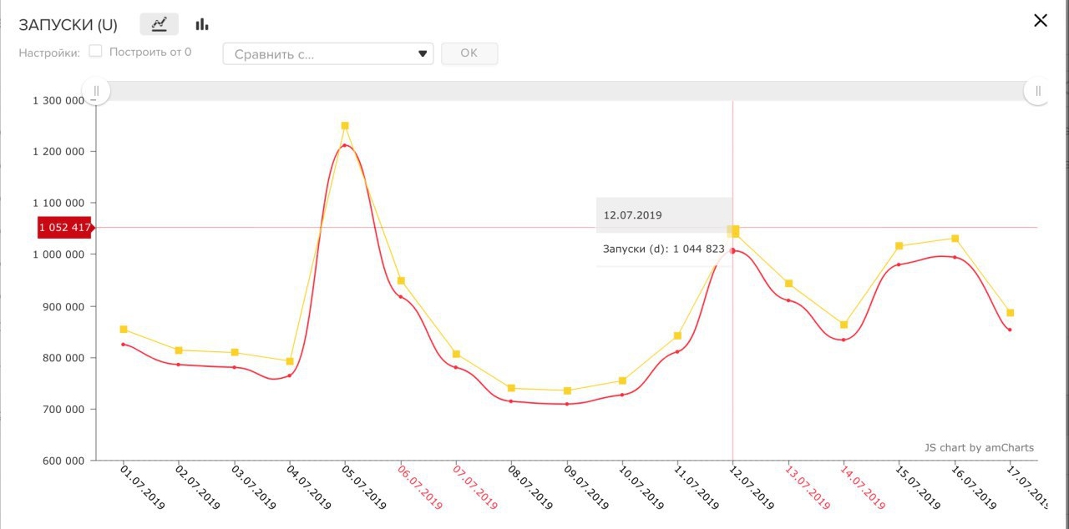Click the right zoom scrollbar handle
1069x529 pixels.
pyautogui.click(x=1038, y=90)
